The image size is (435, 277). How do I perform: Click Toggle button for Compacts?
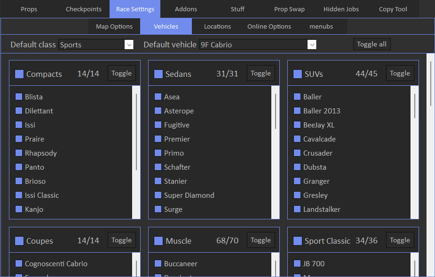click(121, 73)
